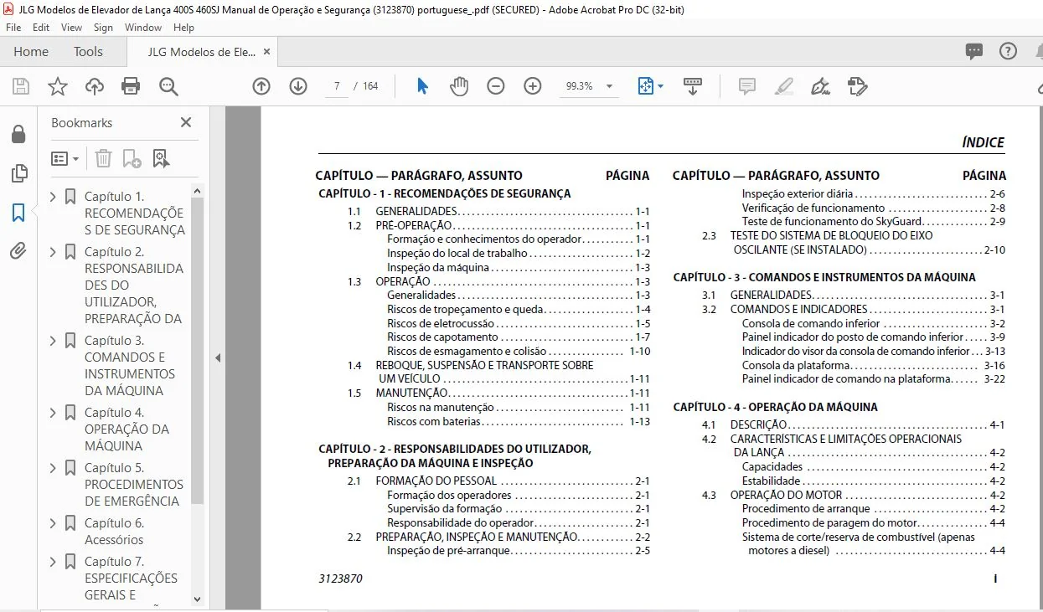Close the Bookmarks panel

(x=186, y=122)
